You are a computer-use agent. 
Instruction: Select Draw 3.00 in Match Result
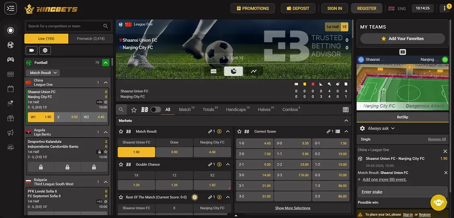click(174, 152)
